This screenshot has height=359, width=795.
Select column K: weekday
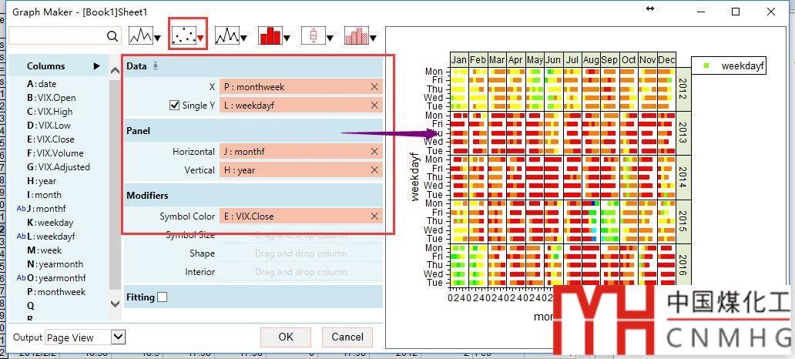click(49, 222)
